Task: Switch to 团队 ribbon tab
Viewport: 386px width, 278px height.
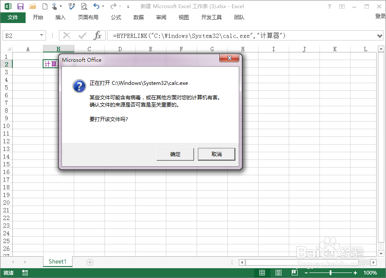Action: click(x=239, y=17)
